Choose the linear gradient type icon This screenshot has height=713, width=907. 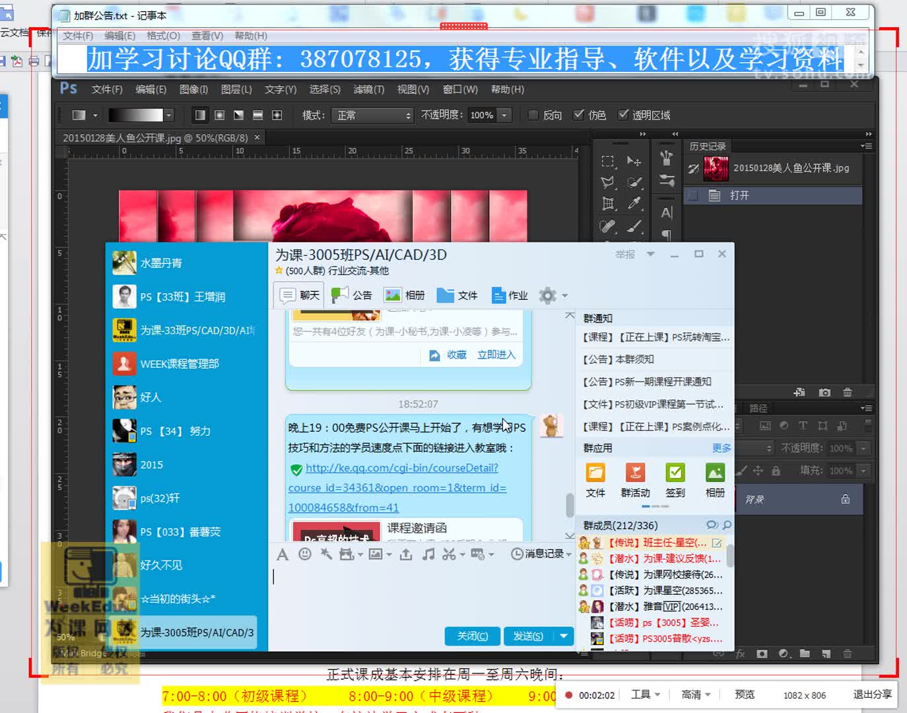click(x=200, y=115)
